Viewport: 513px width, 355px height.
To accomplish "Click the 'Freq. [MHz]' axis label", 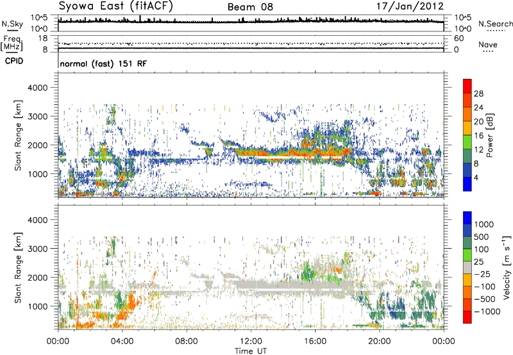I will 12,43.
